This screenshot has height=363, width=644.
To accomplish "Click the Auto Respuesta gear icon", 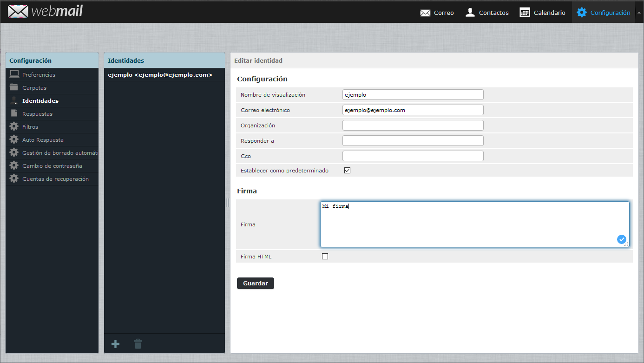I will point(14,139).
